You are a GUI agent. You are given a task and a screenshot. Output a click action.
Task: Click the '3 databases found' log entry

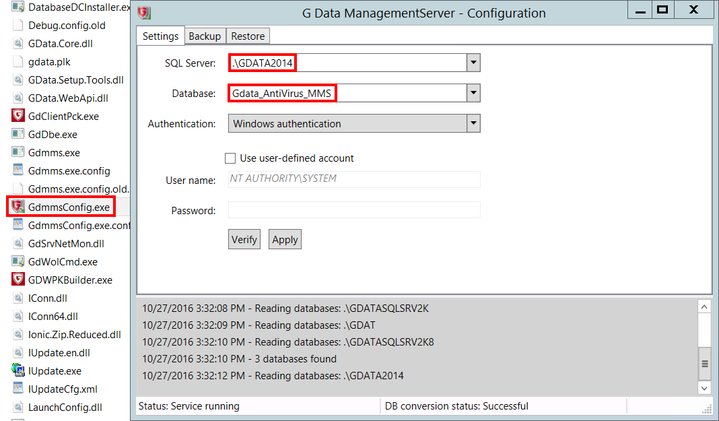tap(240, 358)
